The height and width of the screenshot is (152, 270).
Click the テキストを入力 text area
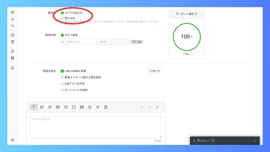[96, 127]
